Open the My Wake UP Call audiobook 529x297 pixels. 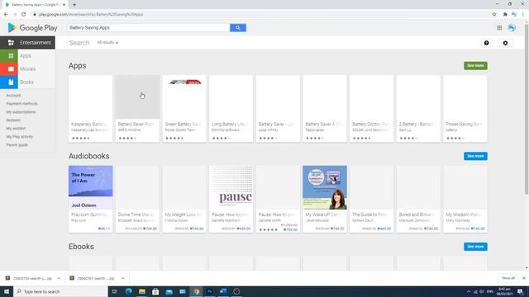pyautogui.click(x=325, y=199)
